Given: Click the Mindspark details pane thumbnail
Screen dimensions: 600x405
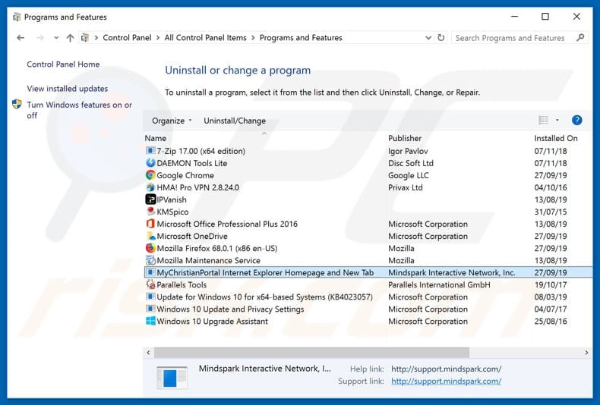Looking at the screenshot, I should point(172,378).
